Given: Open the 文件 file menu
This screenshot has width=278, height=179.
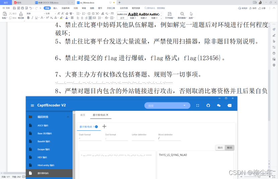Looking at the screenshot, I should (6, 8).
